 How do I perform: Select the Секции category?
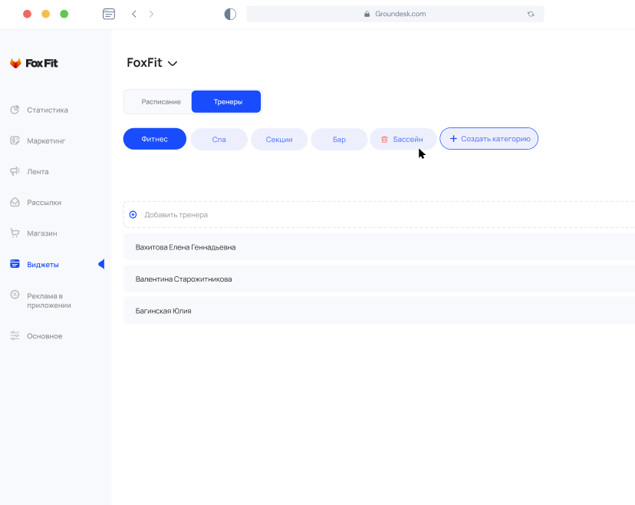279,140
